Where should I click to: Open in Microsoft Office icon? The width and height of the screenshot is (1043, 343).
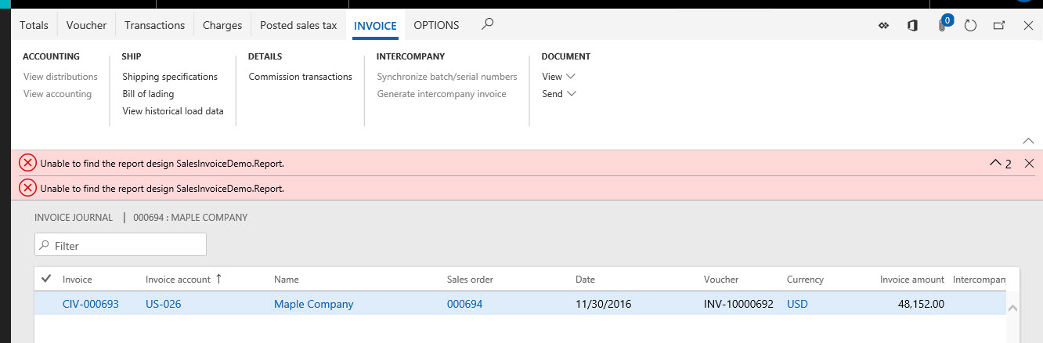912,26
